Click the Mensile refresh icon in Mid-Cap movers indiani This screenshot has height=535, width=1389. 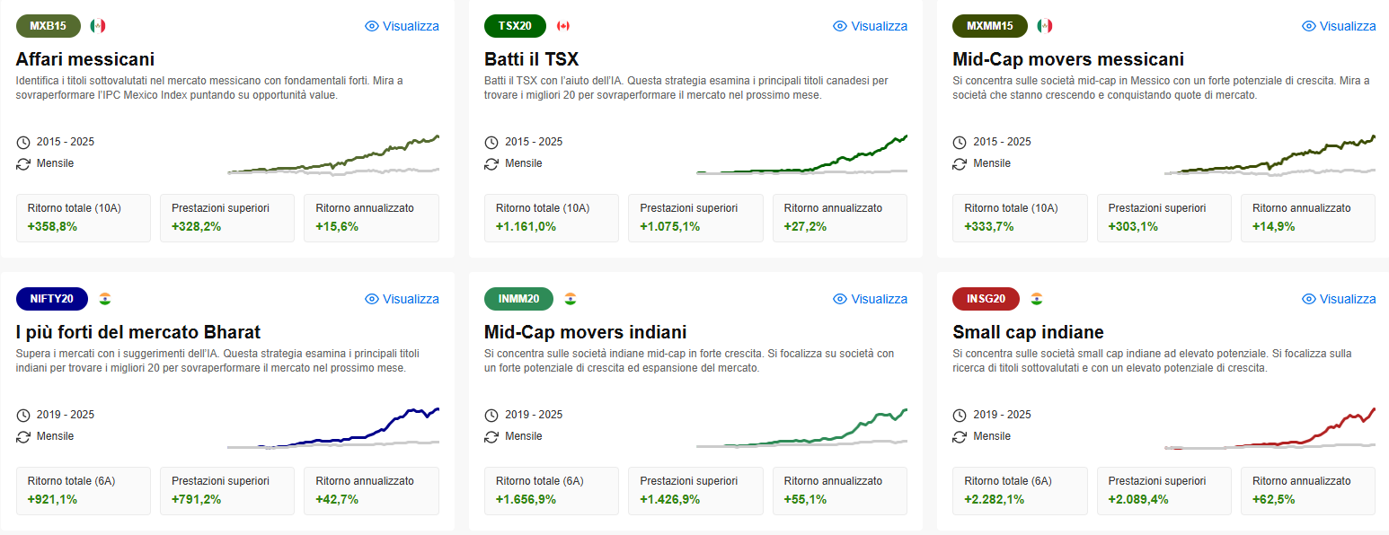point(491,436)
